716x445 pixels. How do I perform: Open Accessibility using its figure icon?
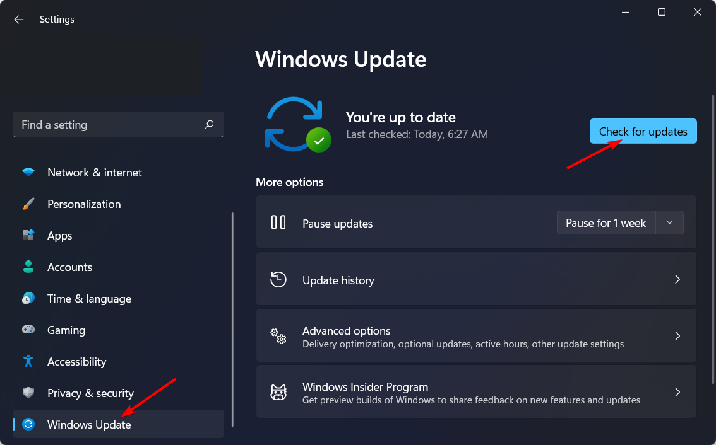28,361
